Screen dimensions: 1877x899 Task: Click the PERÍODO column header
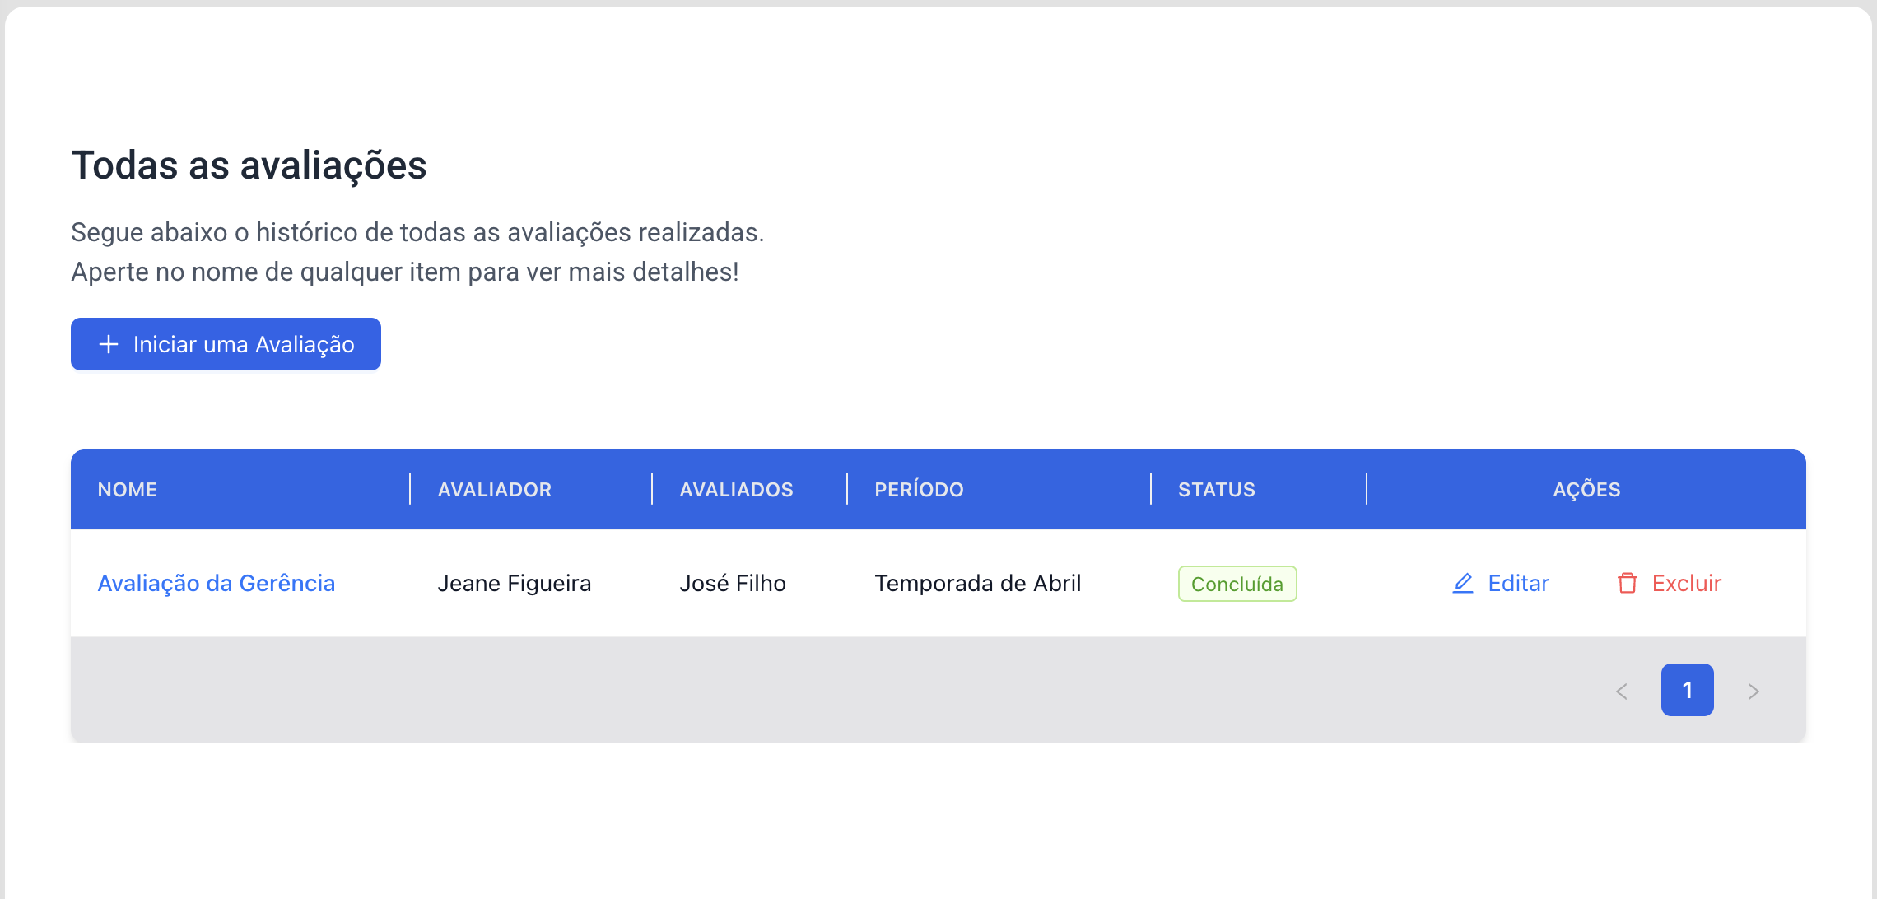[x=999, y=489]
